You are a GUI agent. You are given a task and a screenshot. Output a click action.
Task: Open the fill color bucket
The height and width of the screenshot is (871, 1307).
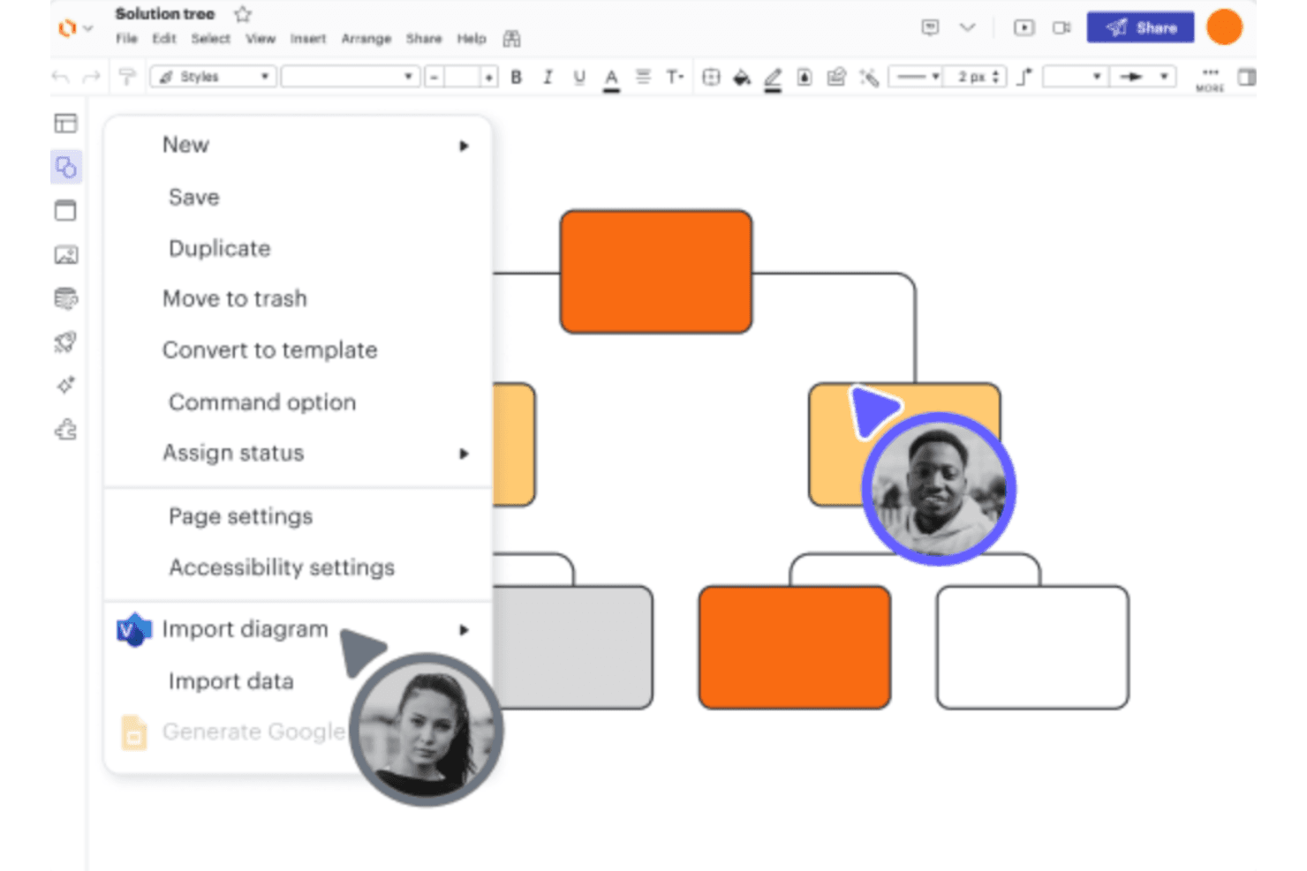point(742,78)
